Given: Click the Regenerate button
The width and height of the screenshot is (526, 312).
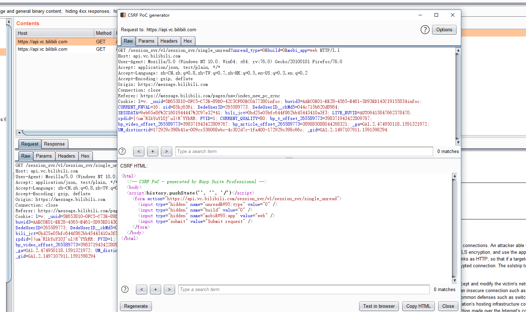Looking at the screenshot, I should click(x=136, y=306).
